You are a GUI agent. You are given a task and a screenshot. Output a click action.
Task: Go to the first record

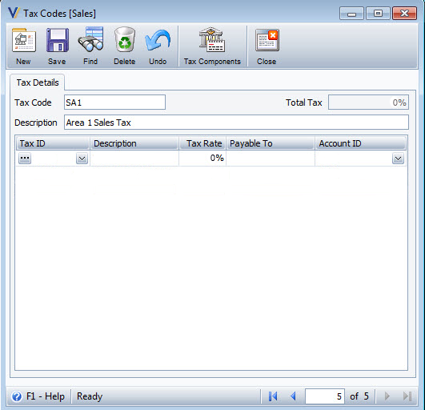273,396
